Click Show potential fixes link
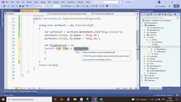Image resolution: width=181 pixels, height=102 pixels. (x=90, y=60)
